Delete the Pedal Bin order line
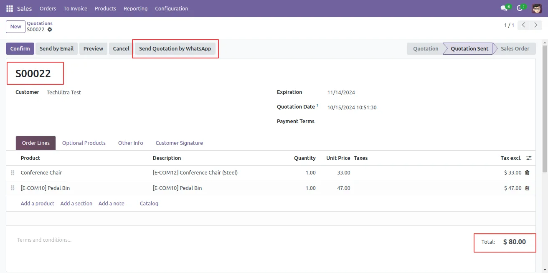 pos(527,188)
